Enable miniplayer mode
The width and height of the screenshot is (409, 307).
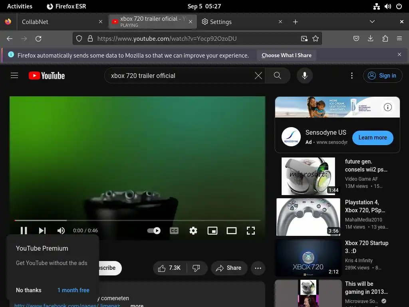coord(212,231)
